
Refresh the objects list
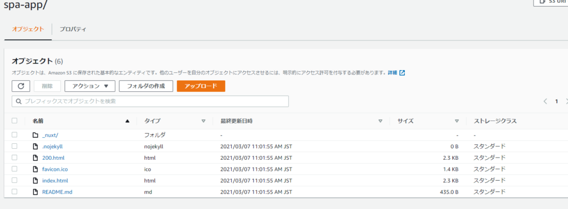21,86
